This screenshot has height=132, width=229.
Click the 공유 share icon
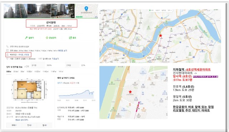(x=70, y=38)
